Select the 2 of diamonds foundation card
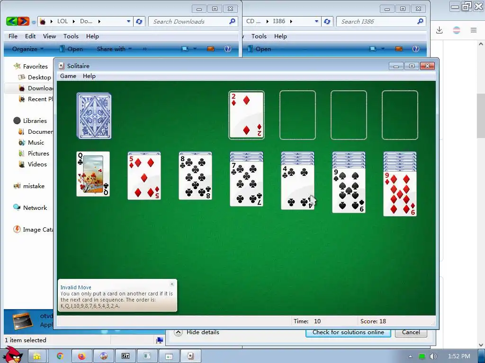The image size is (485, 363). 246,115
